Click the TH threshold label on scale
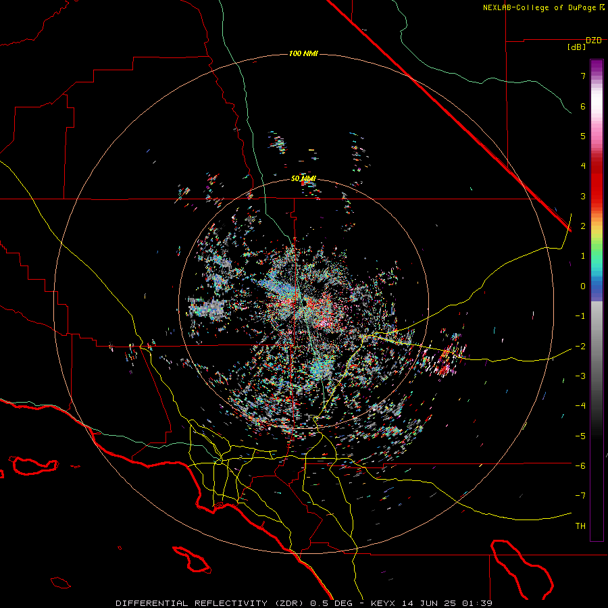608x608 pixels. [580, 526]
